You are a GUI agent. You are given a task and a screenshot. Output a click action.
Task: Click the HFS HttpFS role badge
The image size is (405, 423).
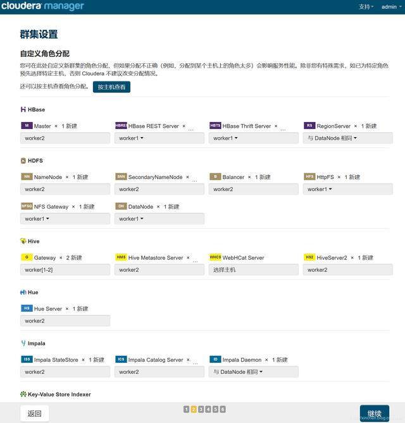pos(309,176)
